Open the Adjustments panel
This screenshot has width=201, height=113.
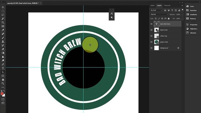192,29
